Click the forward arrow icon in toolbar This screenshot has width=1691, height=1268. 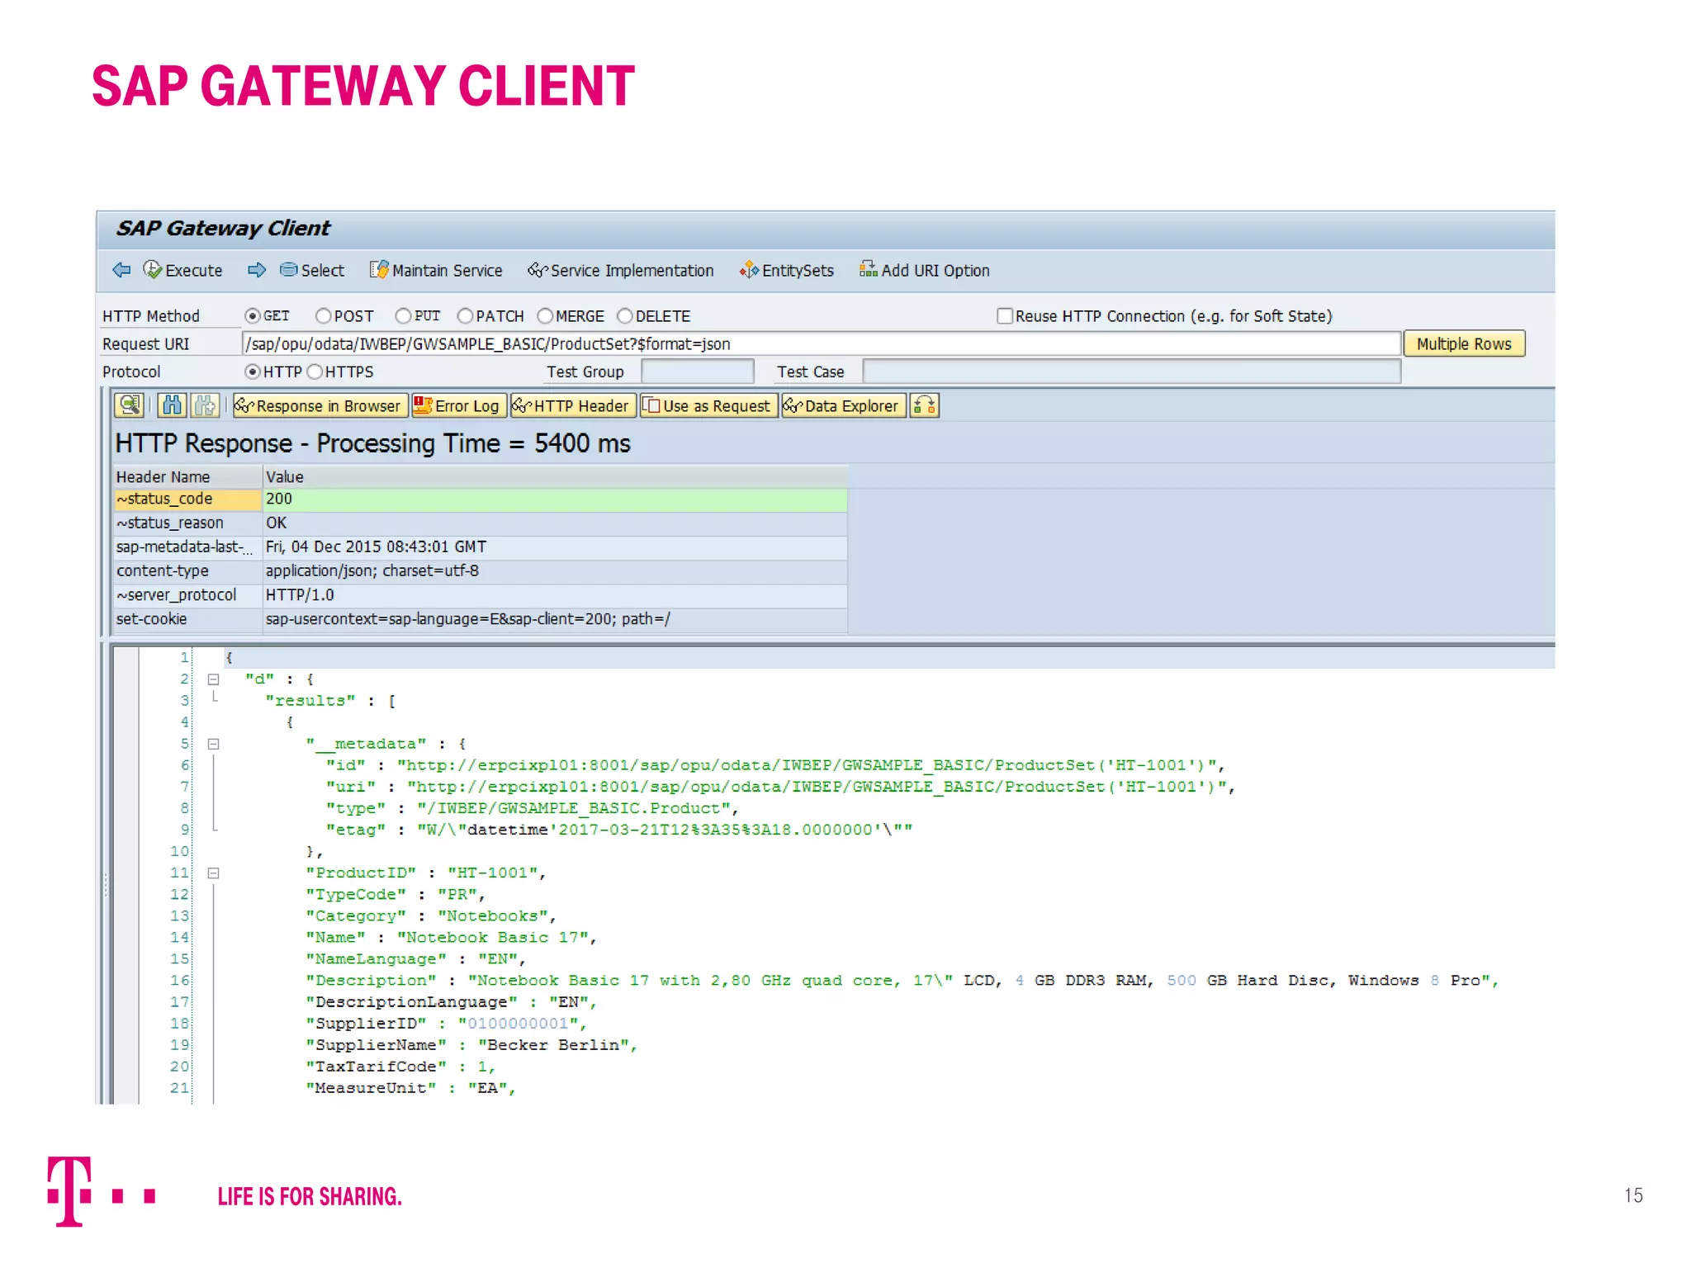point(257,270)
